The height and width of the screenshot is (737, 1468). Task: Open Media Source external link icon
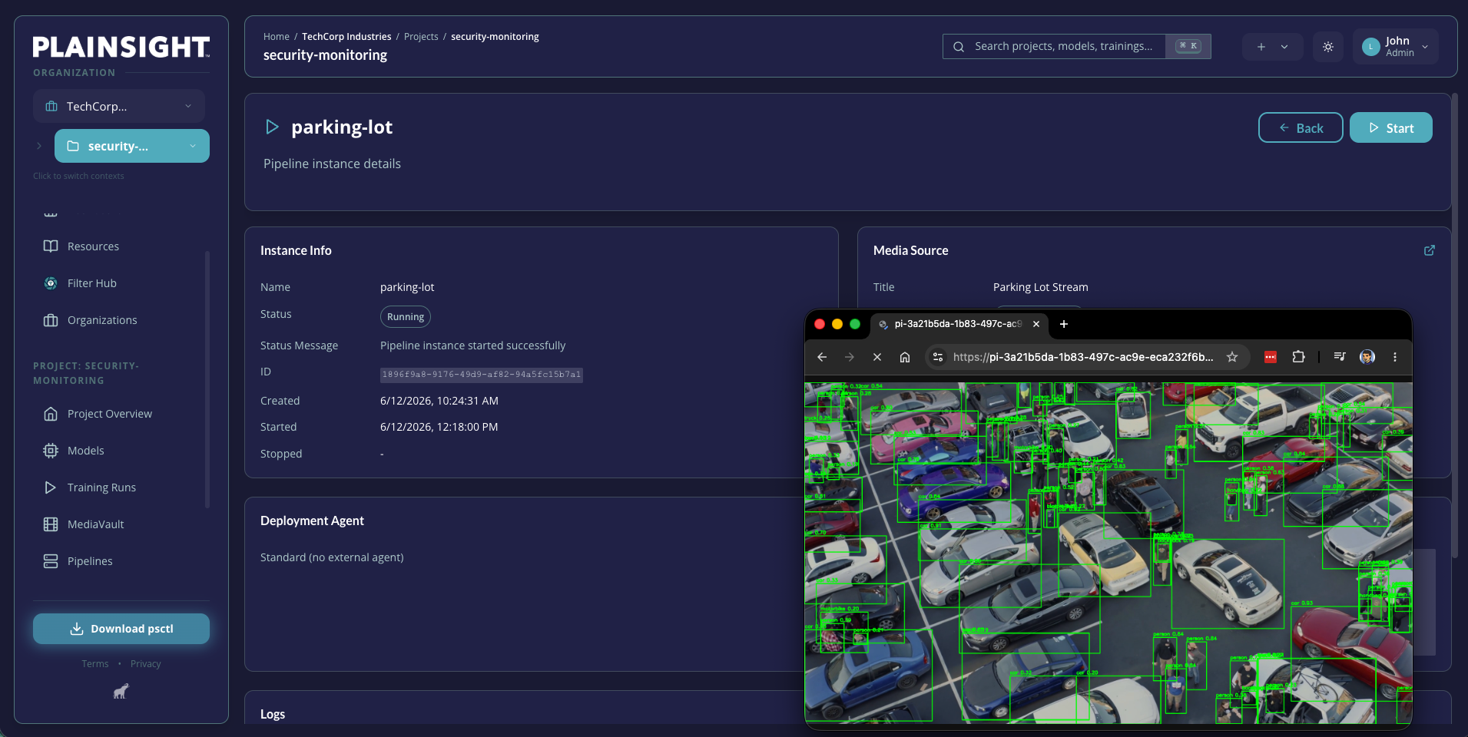point(1430,250)
